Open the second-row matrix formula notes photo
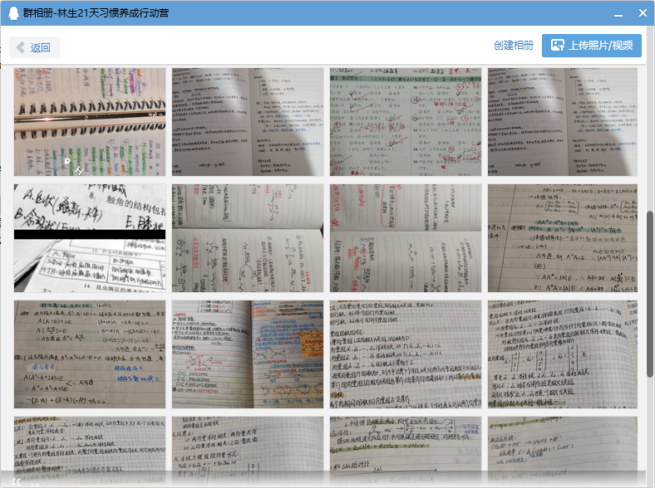 click(x=562, y=237)
